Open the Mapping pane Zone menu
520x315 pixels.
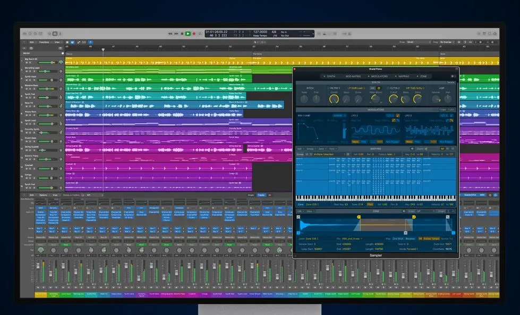322,149
